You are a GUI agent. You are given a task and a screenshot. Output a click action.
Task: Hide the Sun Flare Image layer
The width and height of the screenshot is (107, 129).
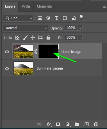(7, 69)
